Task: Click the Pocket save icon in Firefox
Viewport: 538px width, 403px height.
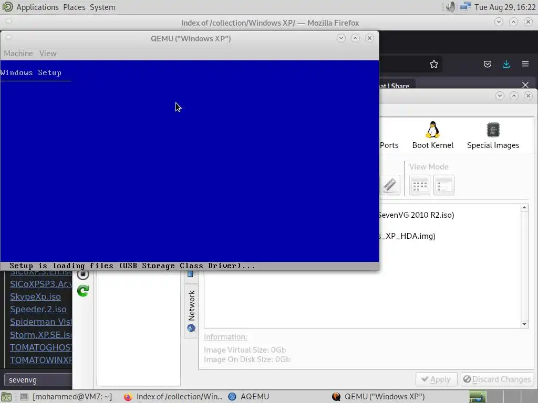Action: coord(487,64)
